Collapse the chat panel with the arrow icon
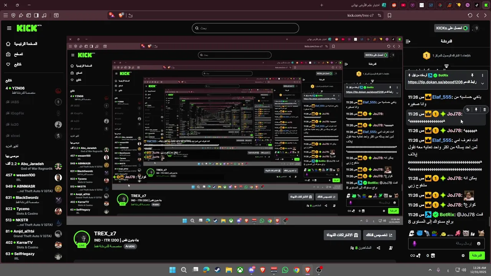Viewport: 491px width, 276px height. [x=408, y=41]
